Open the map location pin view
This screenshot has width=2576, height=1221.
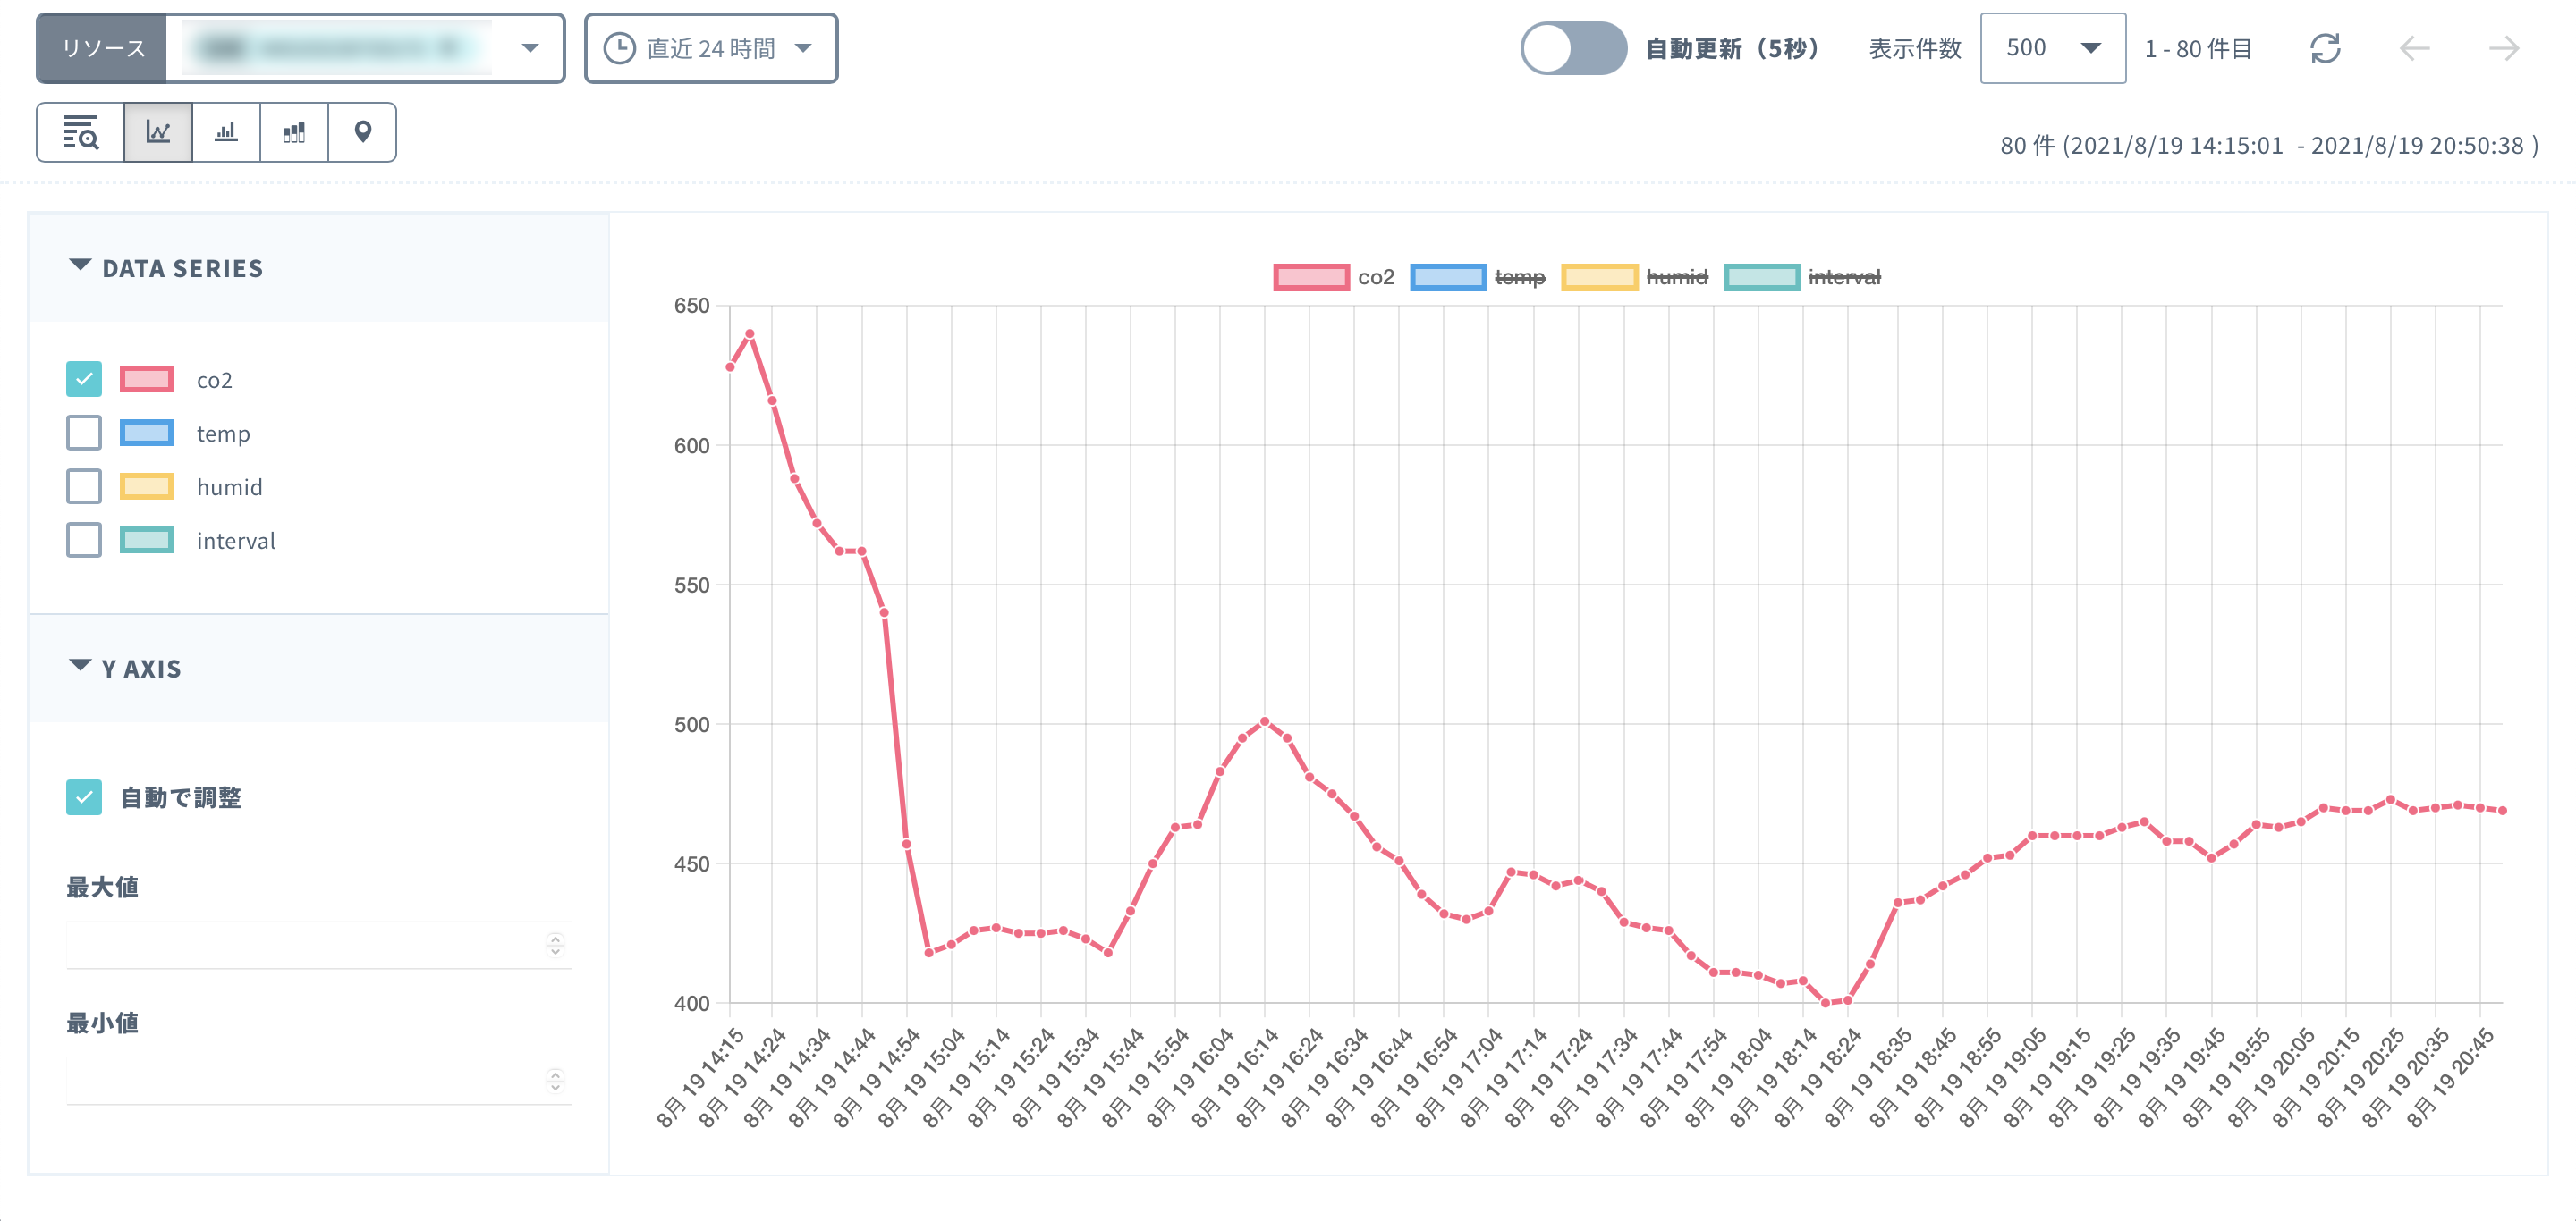(363, 132)
